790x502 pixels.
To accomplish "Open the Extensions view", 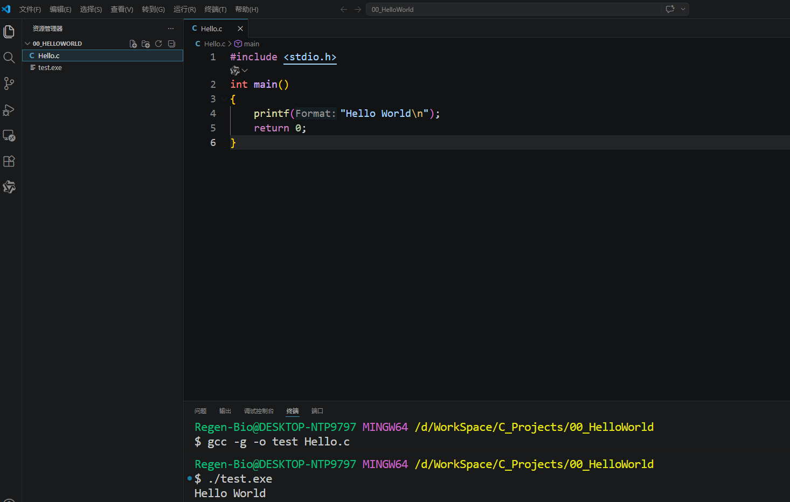I will pyautogui.click(x=9, y=161).
